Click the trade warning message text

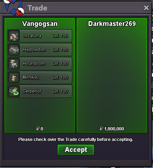click(x=76, y=140)
